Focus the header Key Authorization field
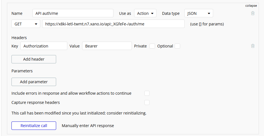 click(x=44, y=46)
